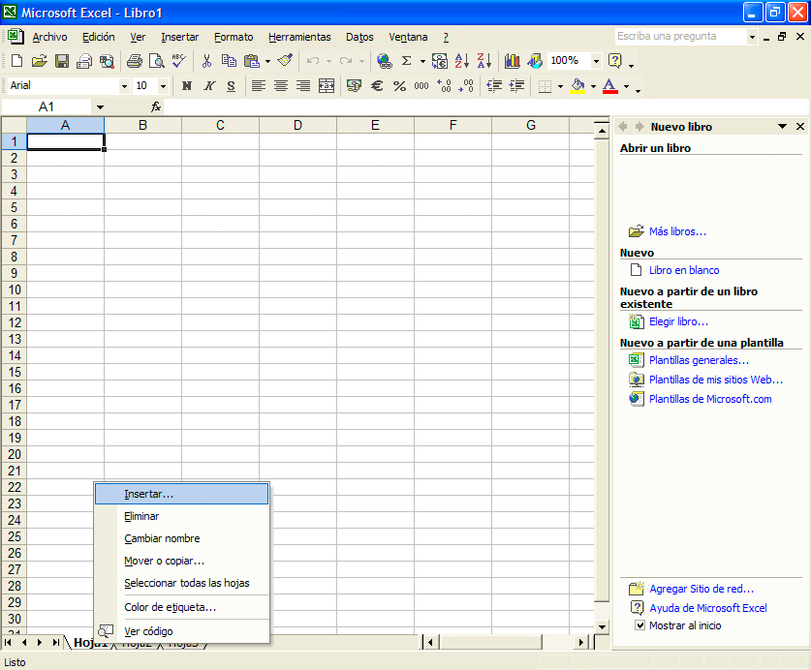811x670 pixels.
Task: Open the 100% zoom dropdown
Action: (x=596, y=61)
